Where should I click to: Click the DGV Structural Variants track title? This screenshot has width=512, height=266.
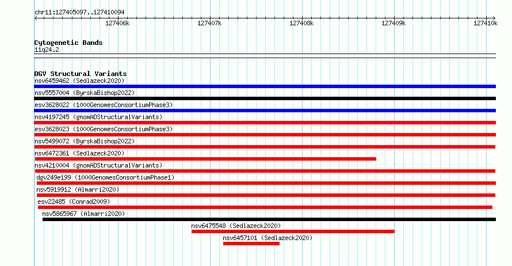click(81, 74)
